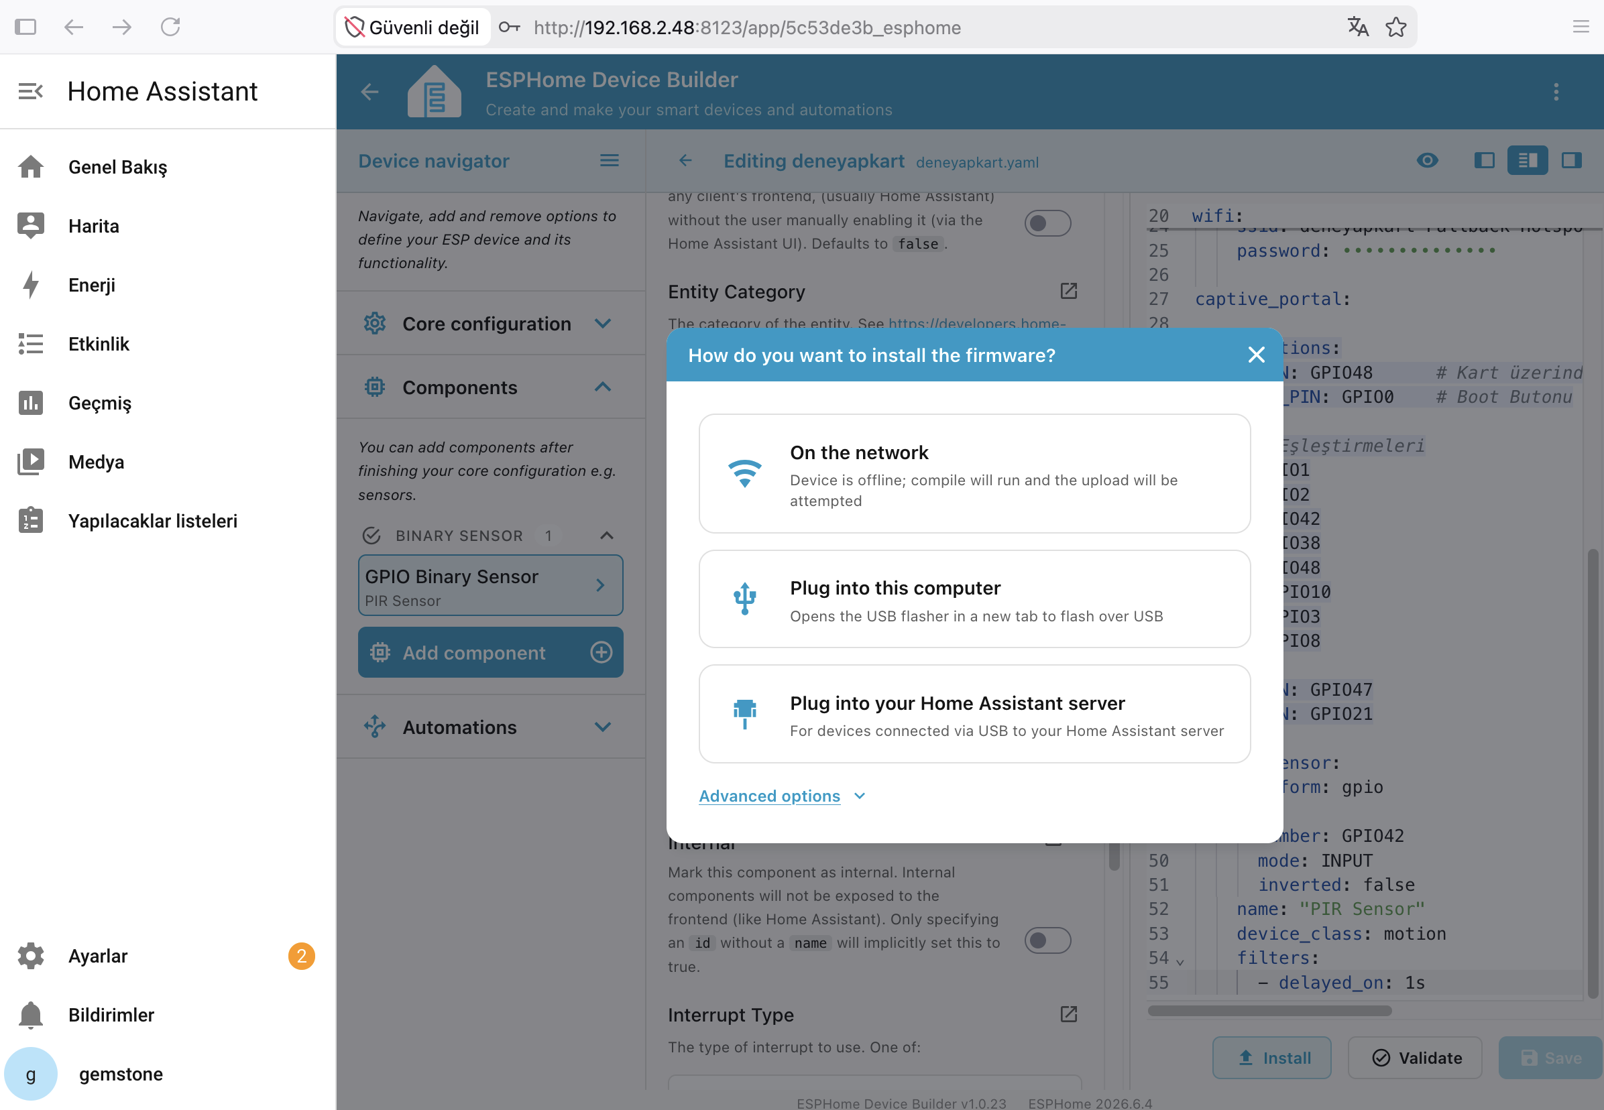1604x1110 pixels.
Task: Collapse the Components section
Action: pos(491,387)
